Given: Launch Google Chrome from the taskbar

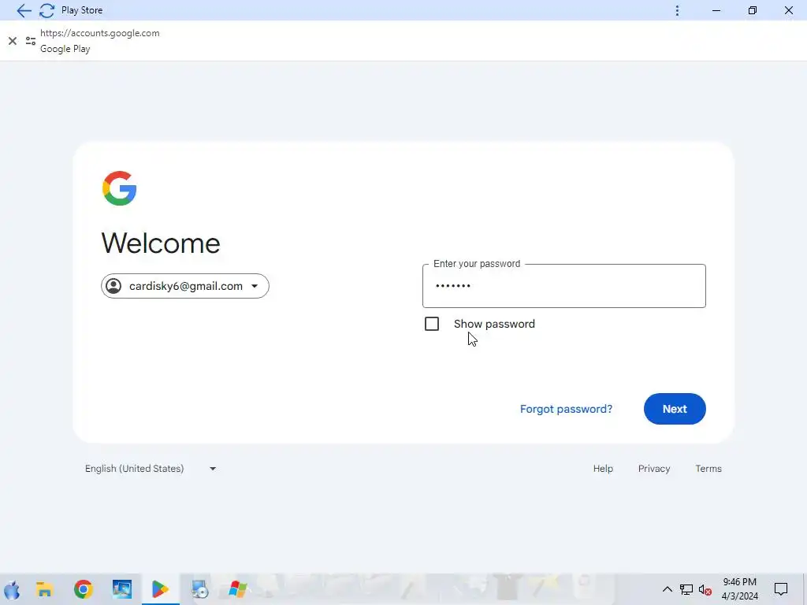Looking at the screenshot, I should point(84,589).
